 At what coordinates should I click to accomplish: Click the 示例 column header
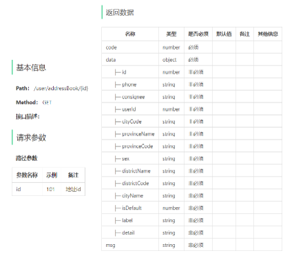[52, 175]
